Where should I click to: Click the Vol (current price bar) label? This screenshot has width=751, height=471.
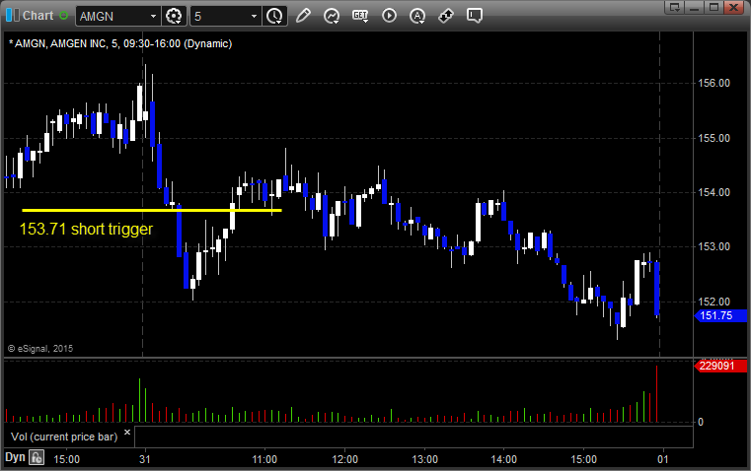(64, 437)
